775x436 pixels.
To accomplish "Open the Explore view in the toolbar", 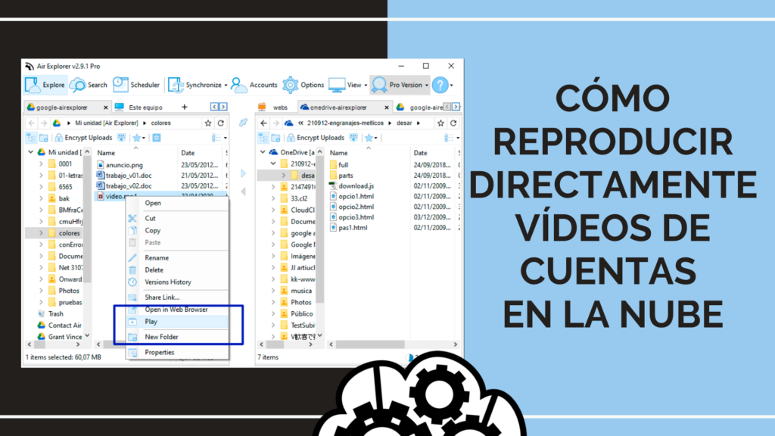I will pyautogui.click(x=45, y=85).
